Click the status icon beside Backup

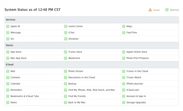click(66, 83)
